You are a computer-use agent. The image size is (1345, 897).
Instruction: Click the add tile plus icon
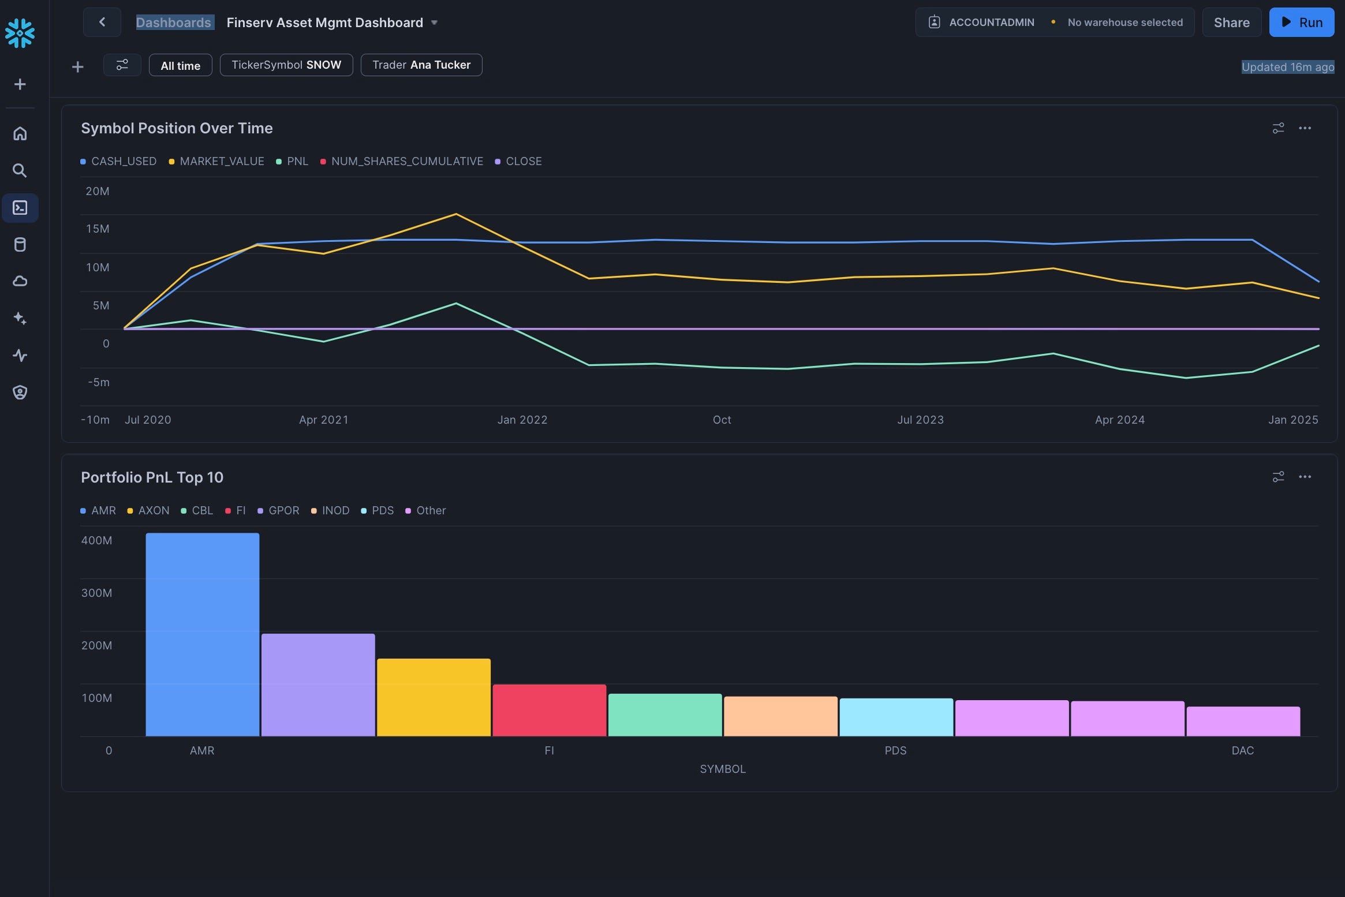pyautogui.click(x=77, y=67)
